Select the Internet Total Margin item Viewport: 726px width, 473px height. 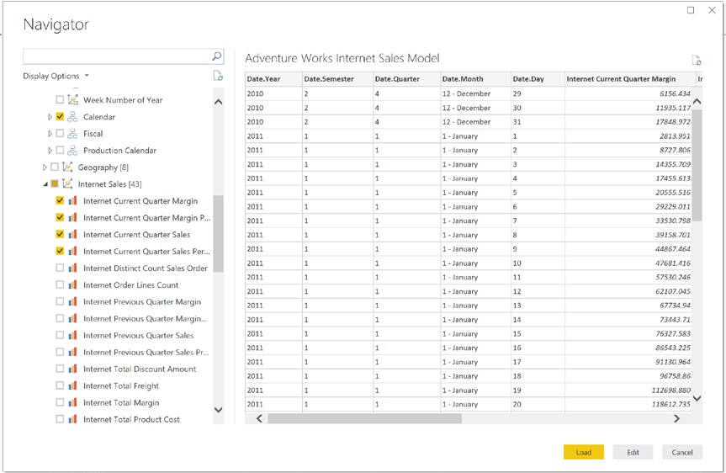[x=121, y=402]
